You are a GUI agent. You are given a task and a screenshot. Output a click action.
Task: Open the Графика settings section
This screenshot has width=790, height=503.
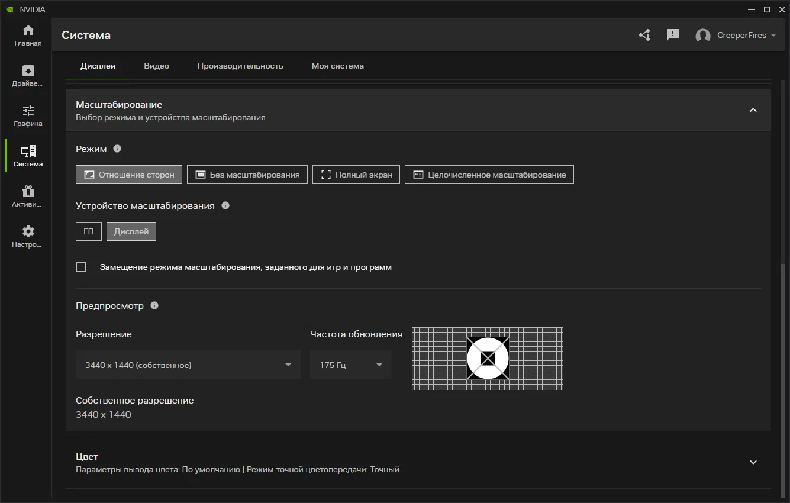point(28,116)
